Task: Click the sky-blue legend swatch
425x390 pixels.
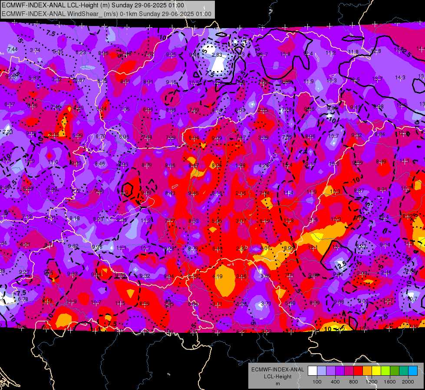Action: (413, 371)
